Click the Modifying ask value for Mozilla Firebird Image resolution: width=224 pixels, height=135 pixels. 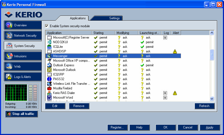pyautogui.click(x=125, y=88)
